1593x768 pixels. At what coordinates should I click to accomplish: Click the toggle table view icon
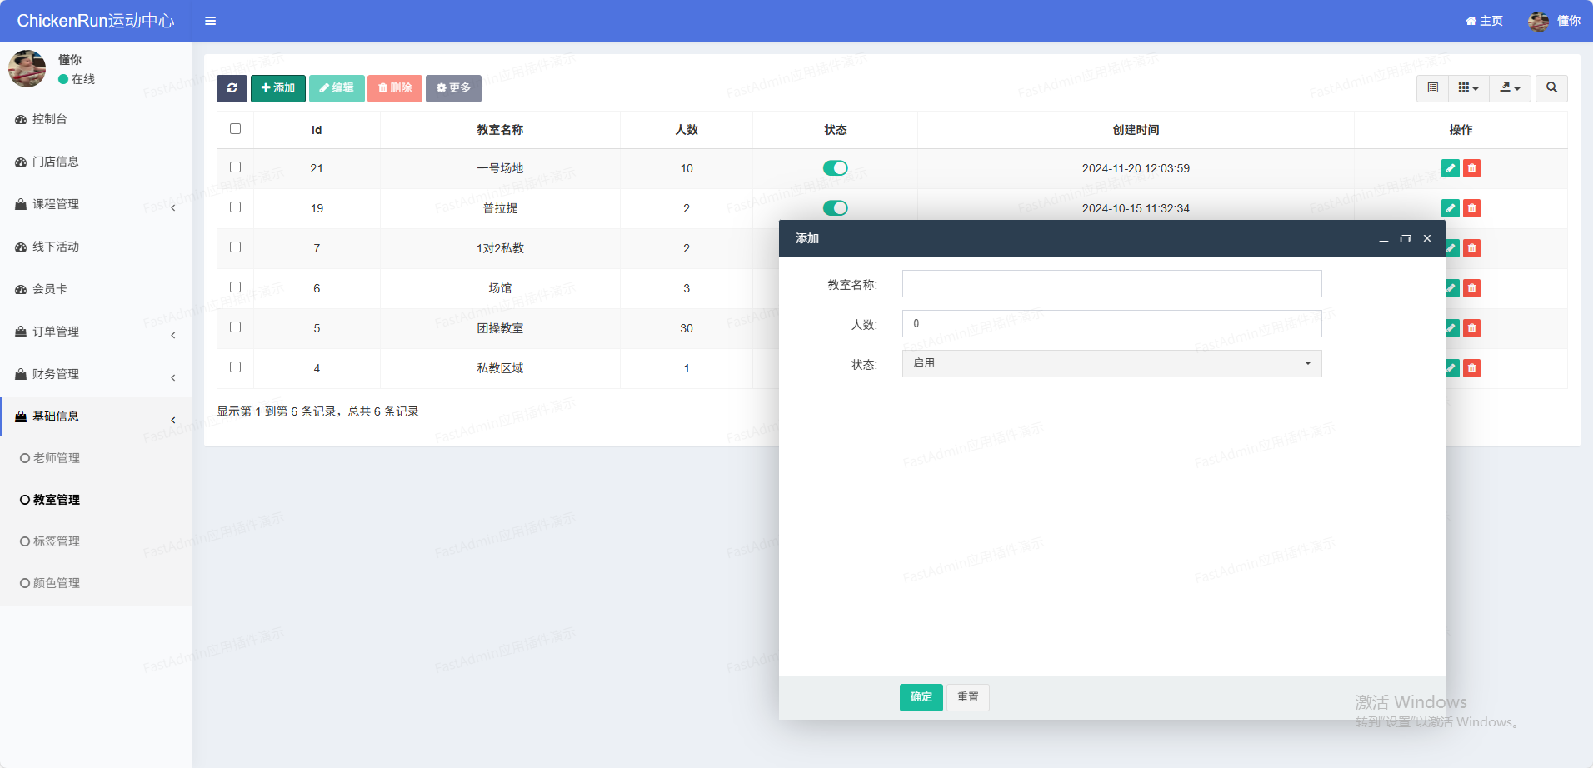tap(1433, 88)
